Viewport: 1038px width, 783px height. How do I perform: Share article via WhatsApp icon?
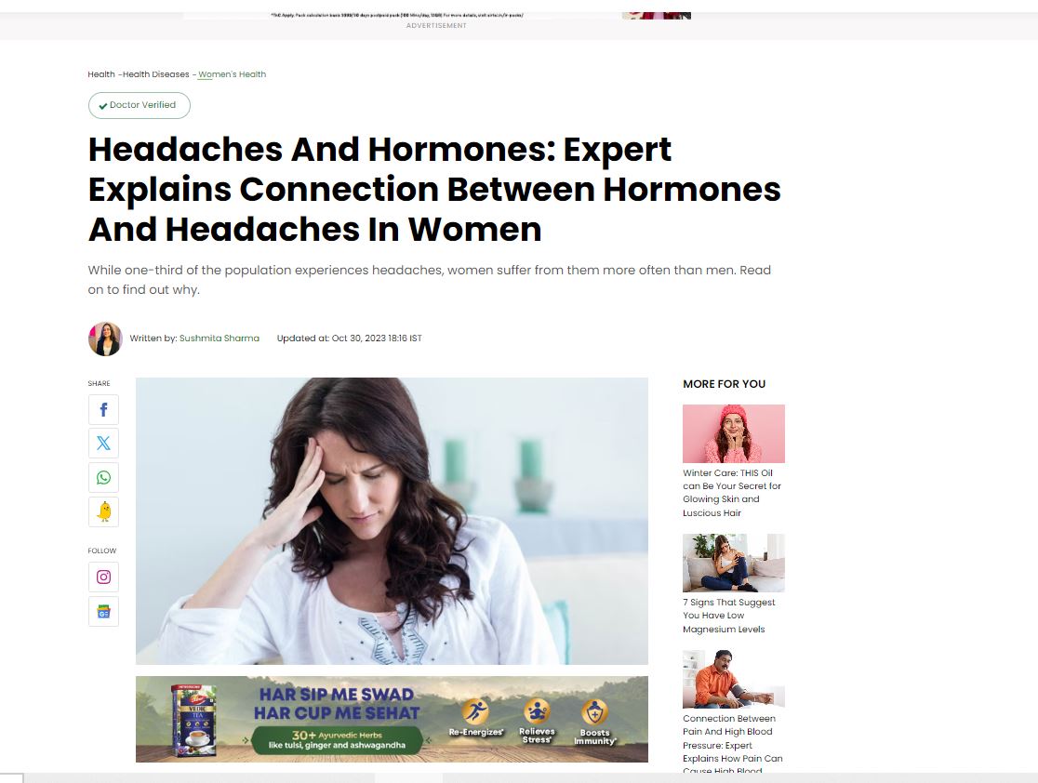tap(103, 477)
